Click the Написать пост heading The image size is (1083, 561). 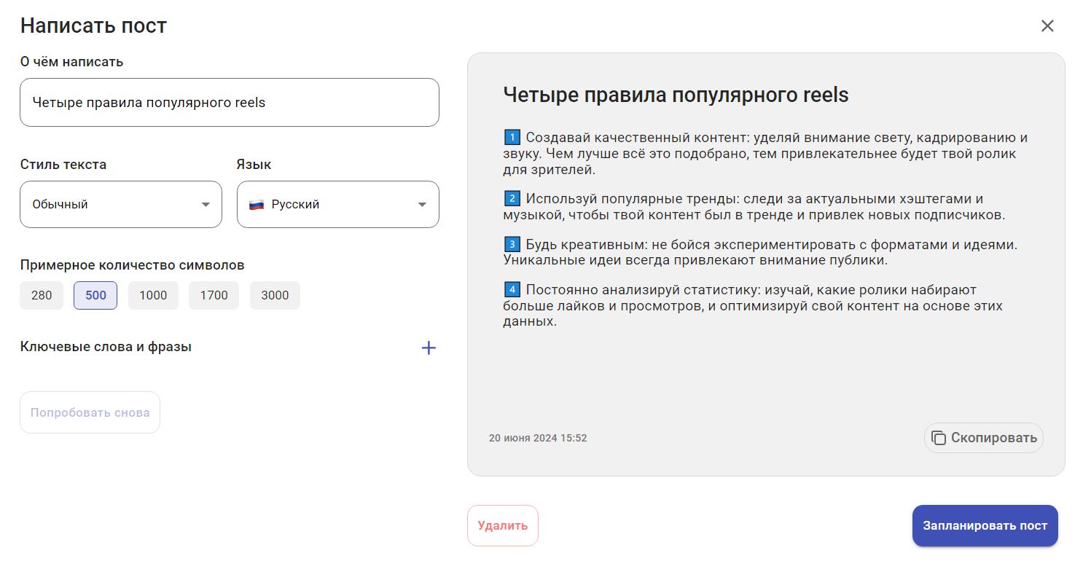(x=93, y=26)
